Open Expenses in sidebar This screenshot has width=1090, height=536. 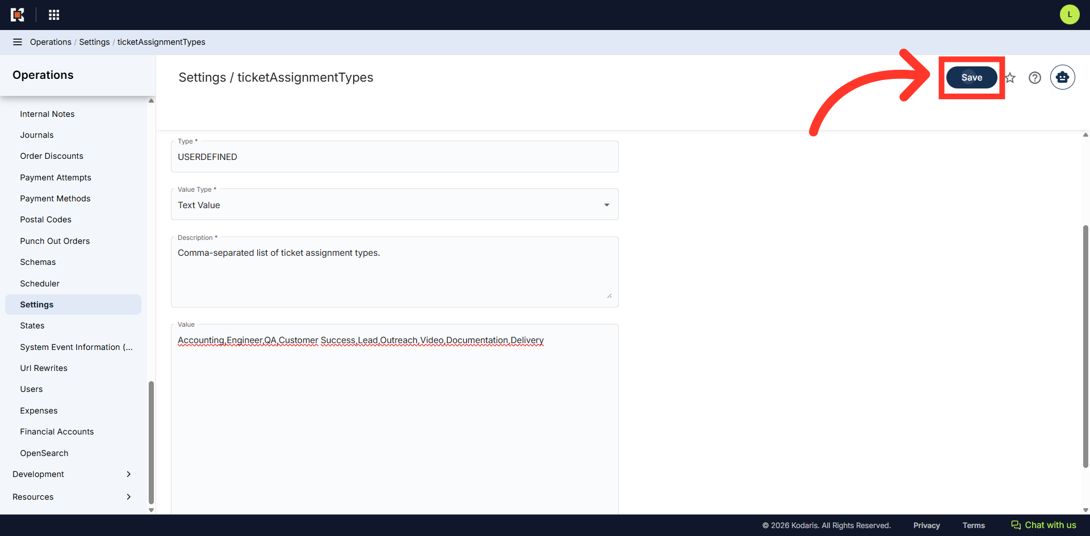[39, 411]
